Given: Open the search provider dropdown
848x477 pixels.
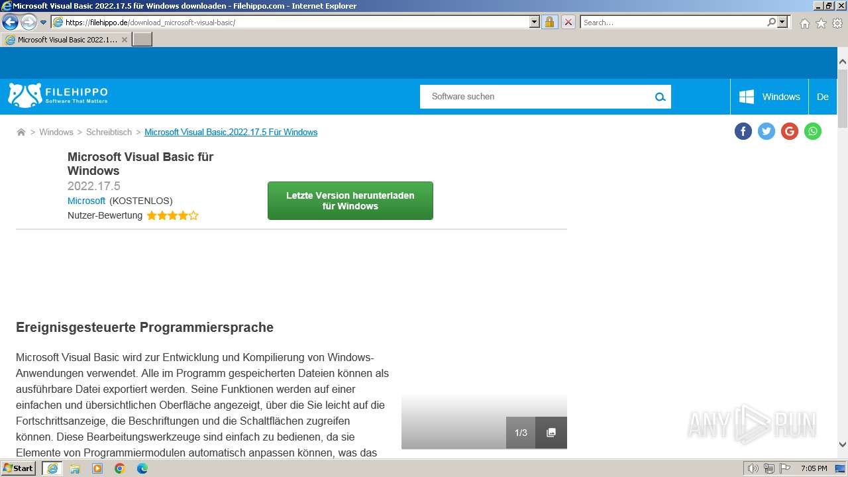Looking at the screenshot, I should point(783,22).
